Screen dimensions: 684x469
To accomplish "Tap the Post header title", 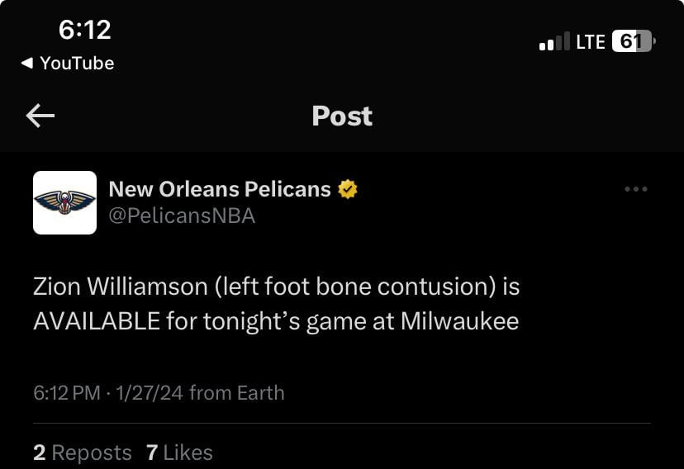I will click(x=342, y=116).
